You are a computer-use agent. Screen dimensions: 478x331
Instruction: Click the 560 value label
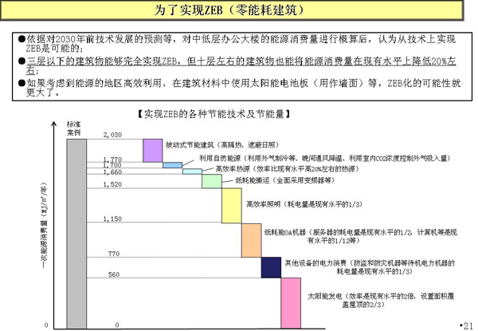tap(114, 274)
